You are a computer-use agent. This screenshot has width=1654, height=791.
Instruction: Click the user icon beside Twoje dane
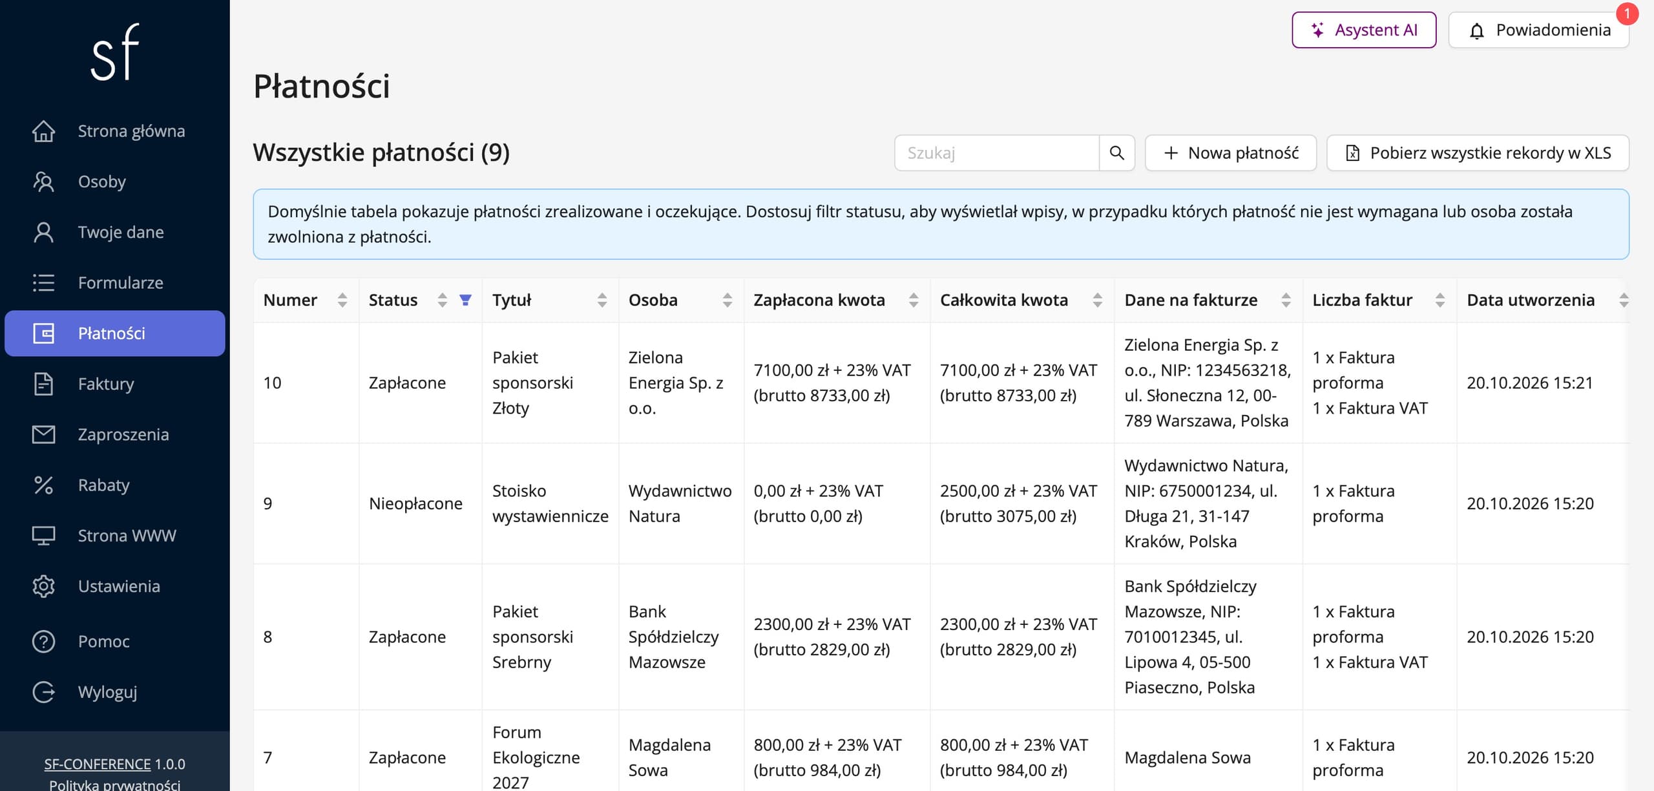[43, 232]
